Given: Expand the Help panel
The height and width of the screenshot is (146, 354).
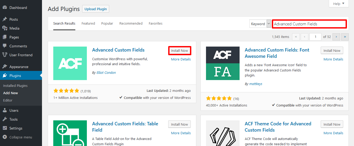Looking at the screenshot, I should pyautogui.click(x=339, y=4).
